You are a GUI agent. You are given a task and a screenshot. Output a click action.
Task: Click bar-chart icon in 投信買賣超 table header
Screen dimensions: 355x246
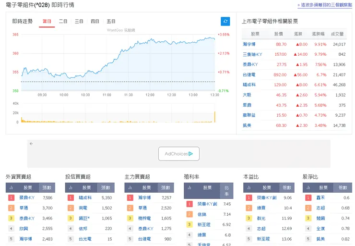(71, 188)
